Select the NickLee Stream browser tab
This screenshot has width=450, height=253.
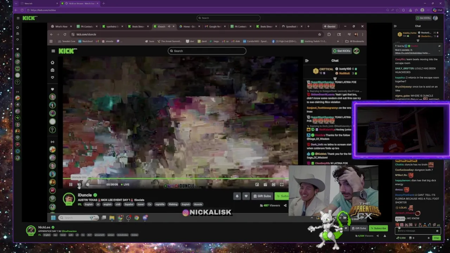[x=80, y=3]
